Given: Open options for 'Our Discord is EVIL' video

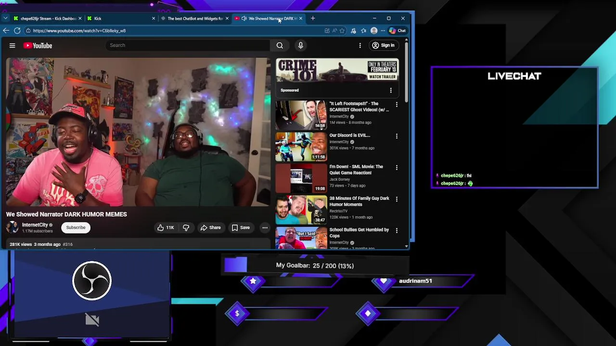Looking at the screenshot, I should 397,136.
